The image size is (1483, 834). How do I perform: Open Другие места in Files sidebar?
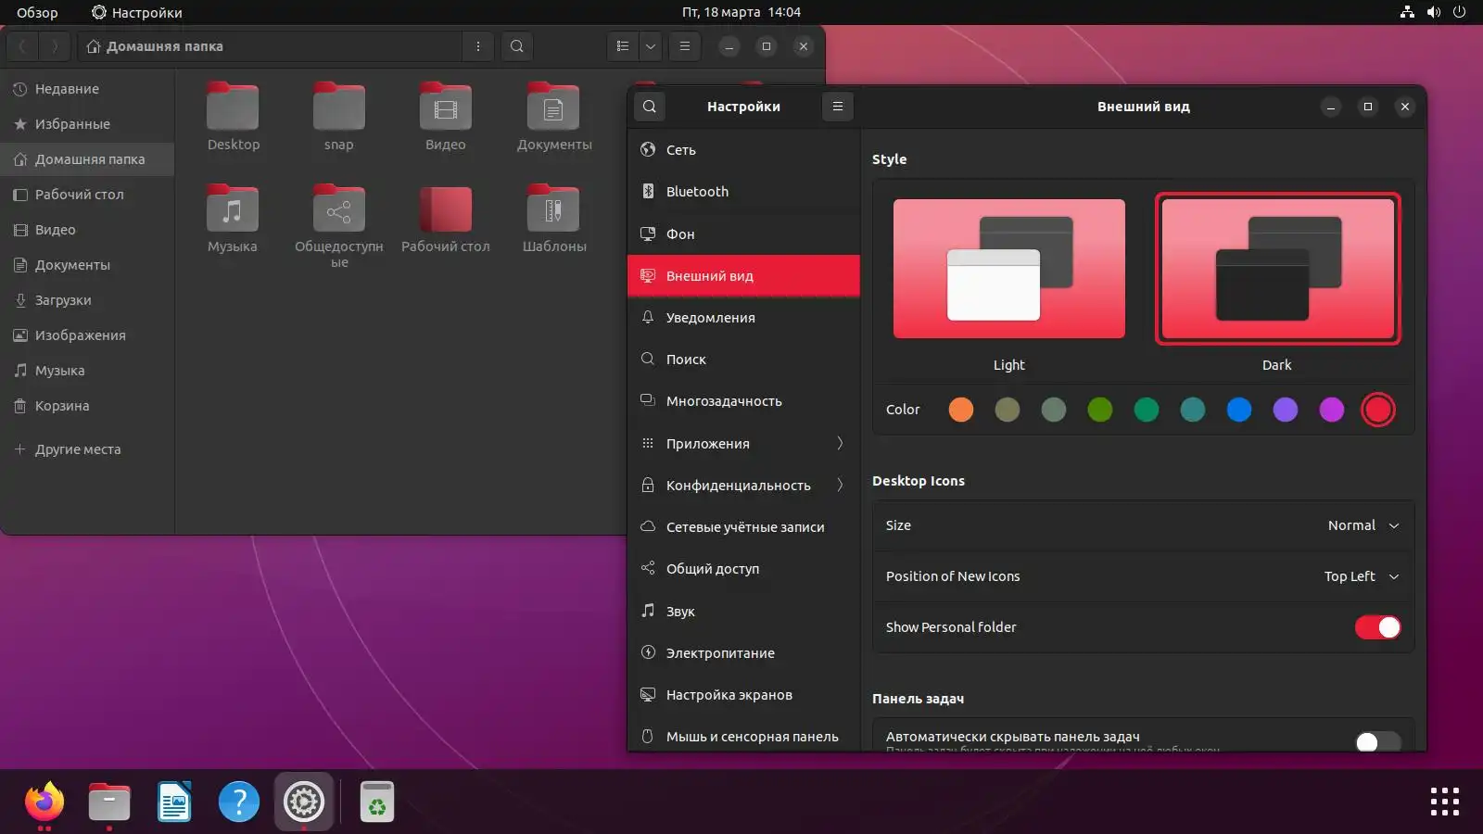[87, 449]
